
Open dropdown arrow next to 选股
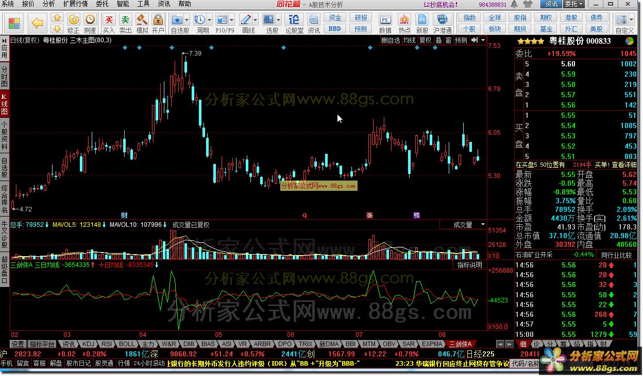[x=279, y=21]
